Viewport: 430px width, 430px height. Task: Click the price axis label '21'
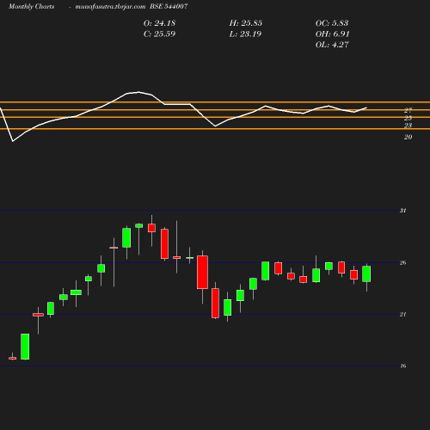[403, 315]
